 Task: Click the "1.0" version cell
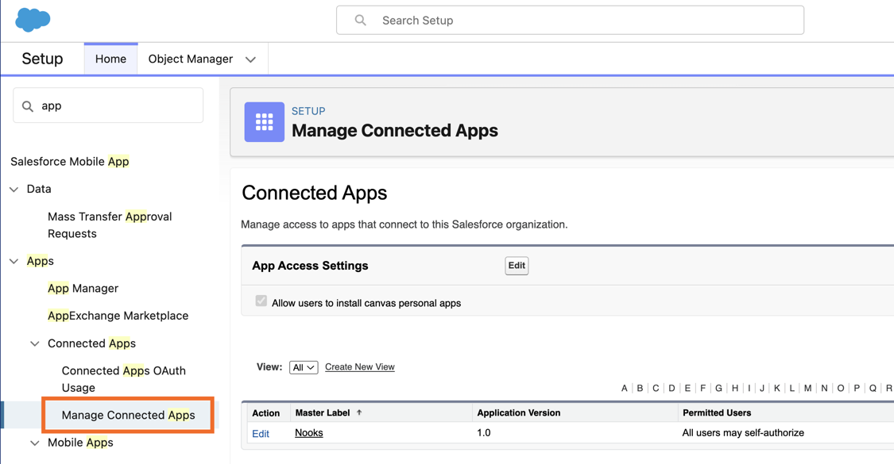pyautogui.click(x=483, y=433)
